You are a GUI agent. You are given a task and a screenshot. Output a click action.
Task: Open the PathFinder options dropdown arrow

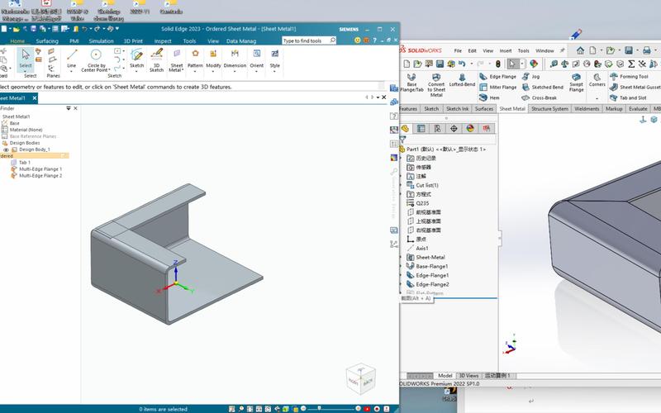(69, 108)
